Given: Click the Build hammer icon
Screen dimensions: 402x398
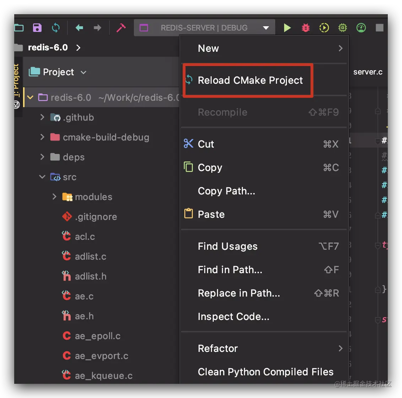Looking at the screenshot, I should pos(121,28).
